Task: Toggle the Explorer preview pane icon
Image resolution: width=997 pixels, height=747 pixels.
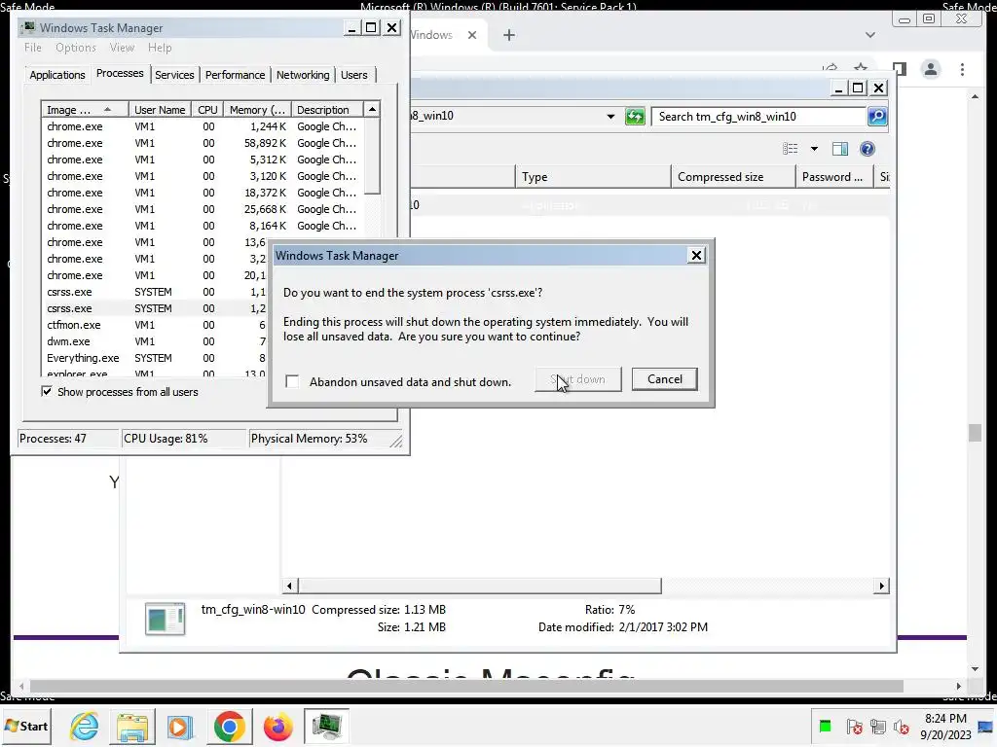Action: click(840, 149)
